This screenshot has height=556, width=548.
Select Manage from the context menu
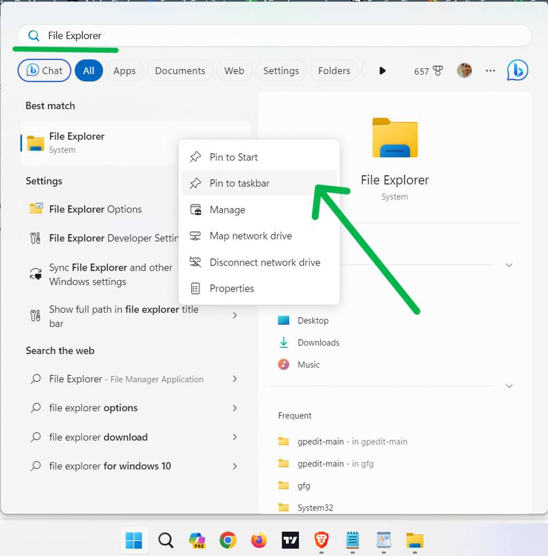259,210
